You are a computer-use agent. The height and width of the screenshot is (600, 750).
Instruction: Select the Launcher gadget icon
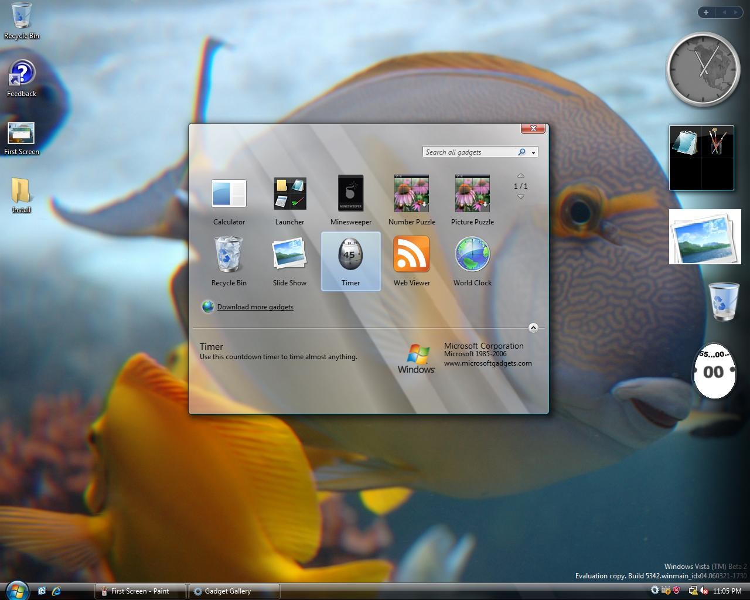pyautogui.click(x=289, y=195)
